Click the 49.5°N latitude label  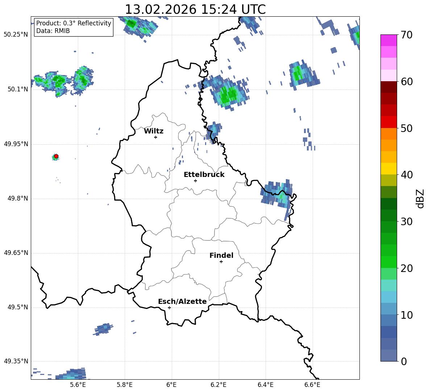(x=18, y=307)
